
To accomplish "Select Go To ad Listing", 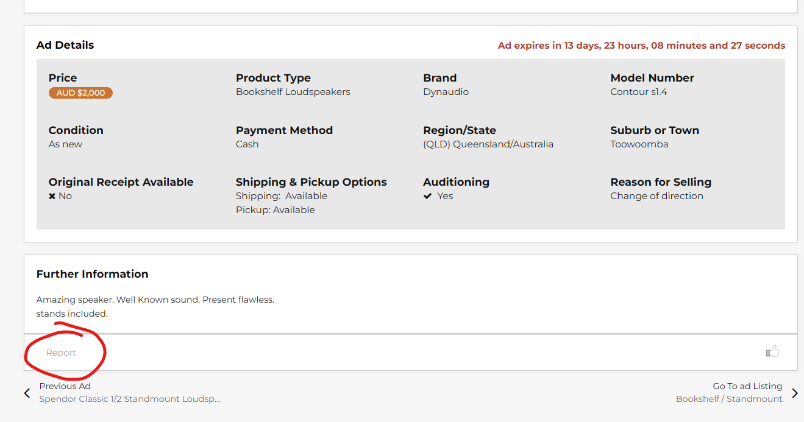I will [747, 386].
